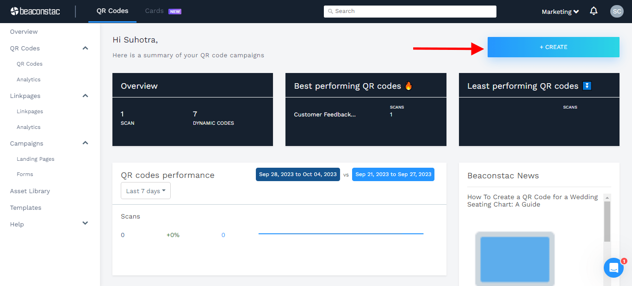
Task: Open the Marketing workspace dropdown
Action: pyautogui.click(x=560, y=12)
